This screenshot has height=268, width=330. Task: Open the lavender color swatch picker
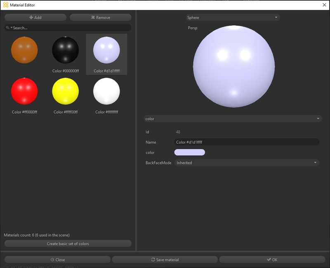[x=190, y=152]
